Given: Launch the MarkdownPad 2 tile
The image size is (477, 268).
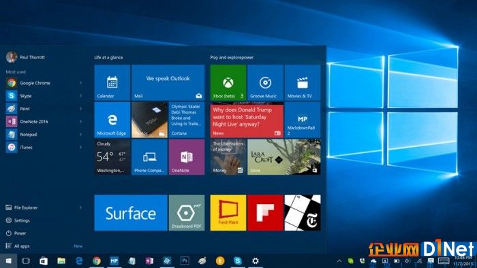Looking at the screenshot, I should point(303,120).
